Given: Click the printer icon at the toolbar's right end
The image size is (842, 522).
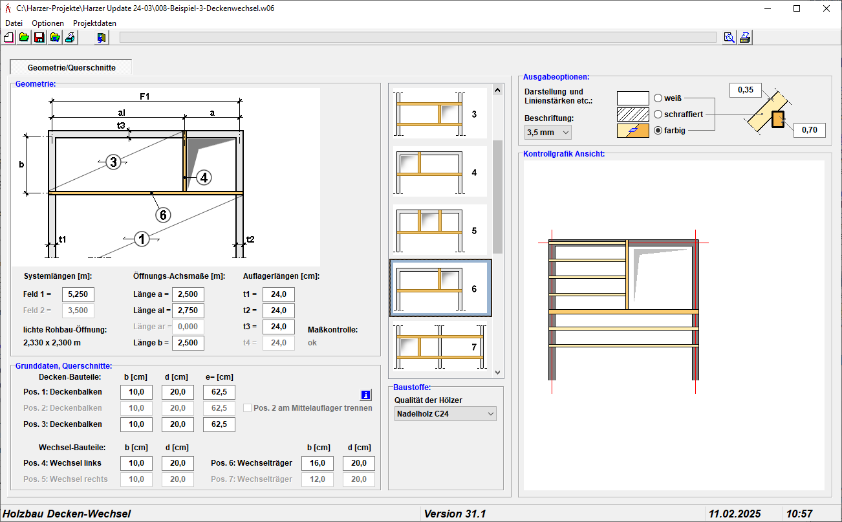Looking at the screenshot, I should (x=745, y=38).
